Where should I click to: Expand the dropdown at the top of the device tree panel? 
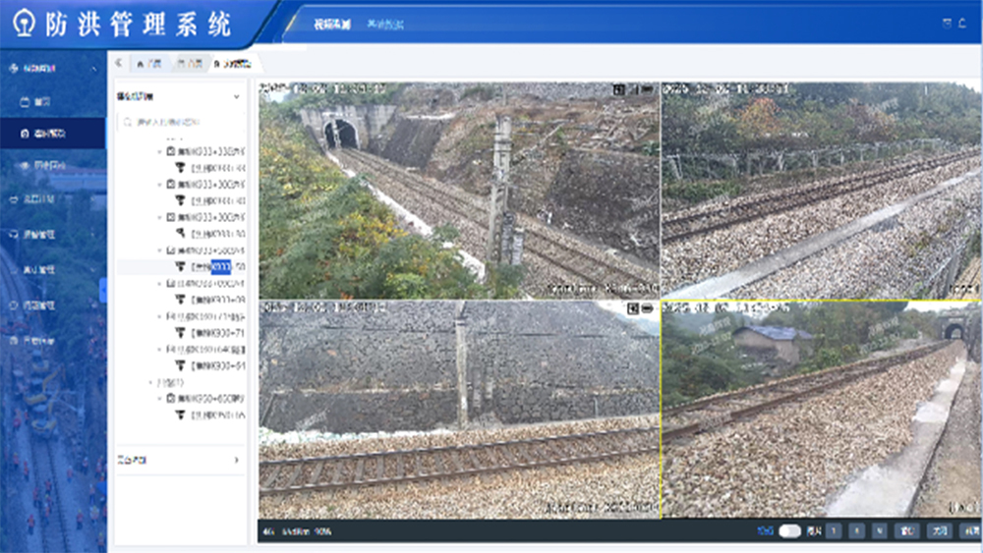point(236,96)
